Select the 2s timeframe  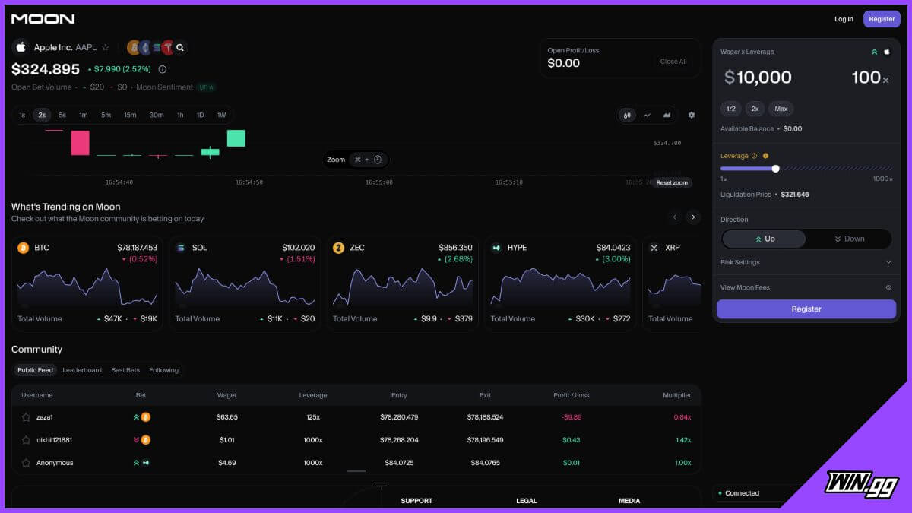tap(42, 116)
